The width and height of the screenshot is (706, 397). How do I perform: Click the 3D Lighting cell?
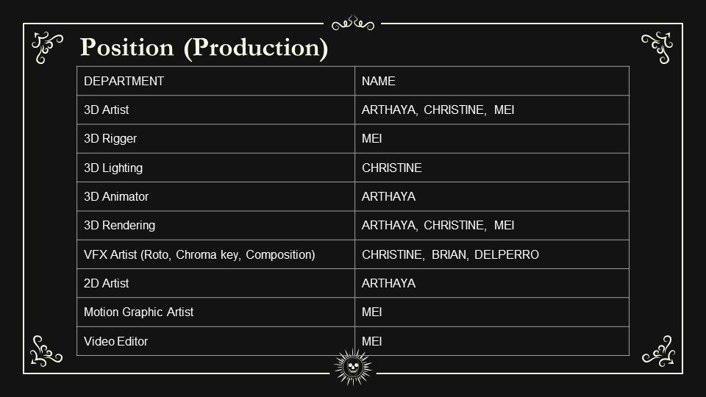click(215, 168)
